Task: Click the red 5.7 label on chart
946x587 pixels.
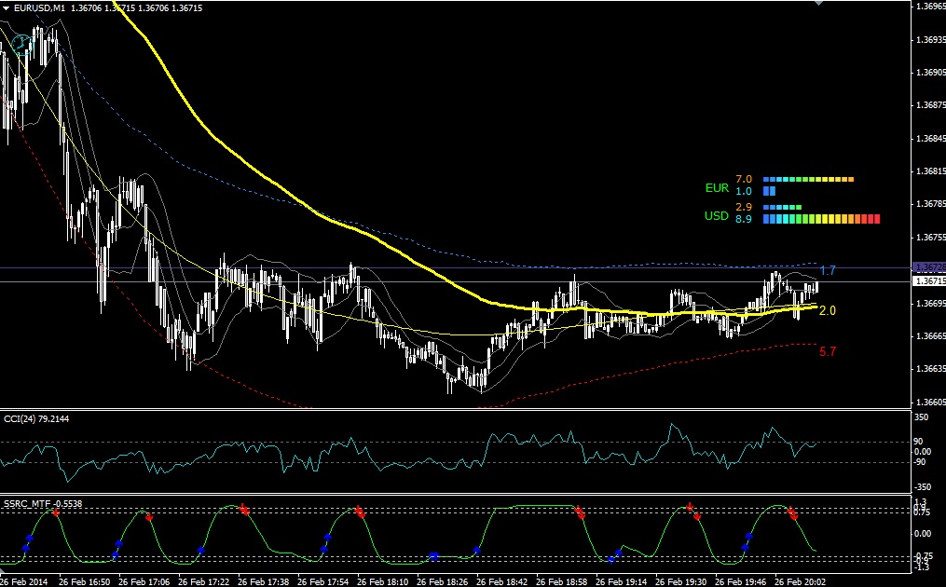Action: pos(828,351)
